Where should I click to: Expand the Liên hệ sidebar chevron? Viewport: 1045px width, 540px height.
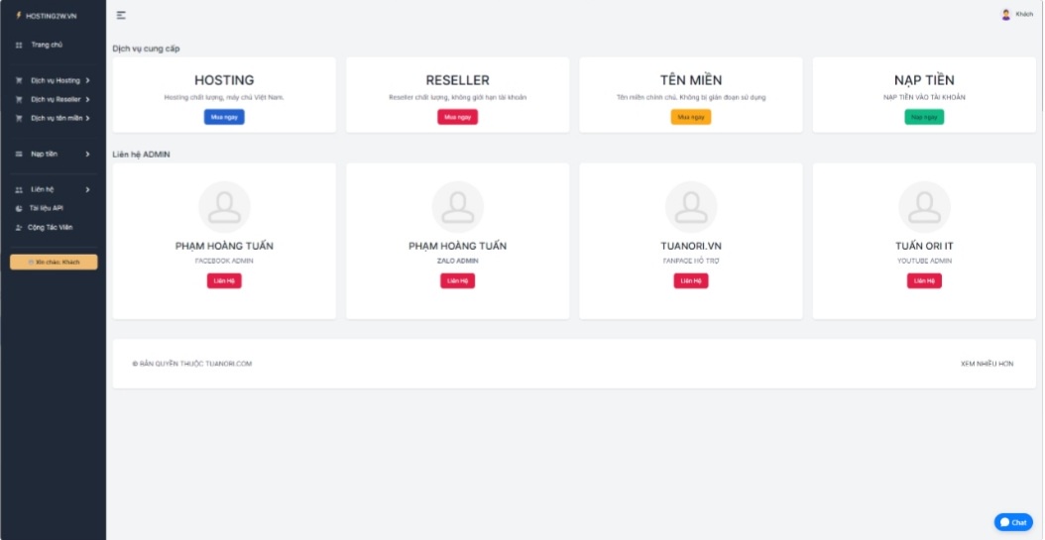[x=88, y=189]
